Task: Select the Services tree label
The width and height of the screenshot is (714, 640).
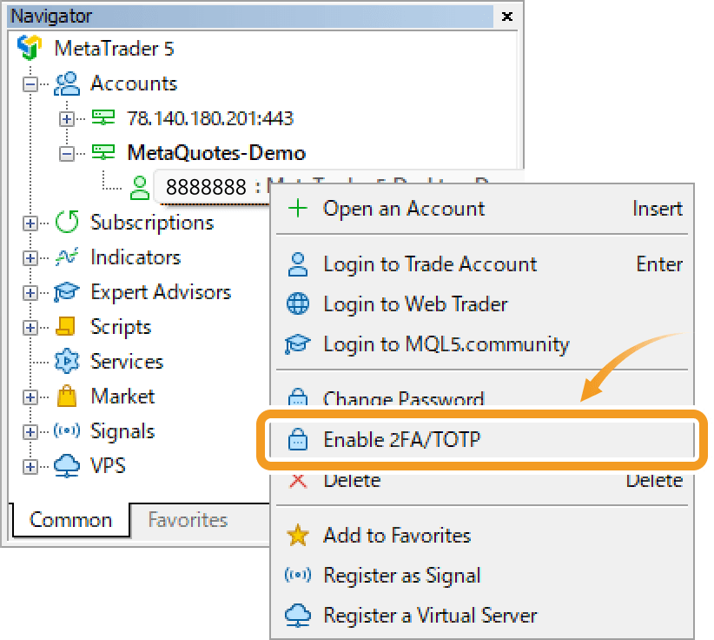Action: point(127,362)
